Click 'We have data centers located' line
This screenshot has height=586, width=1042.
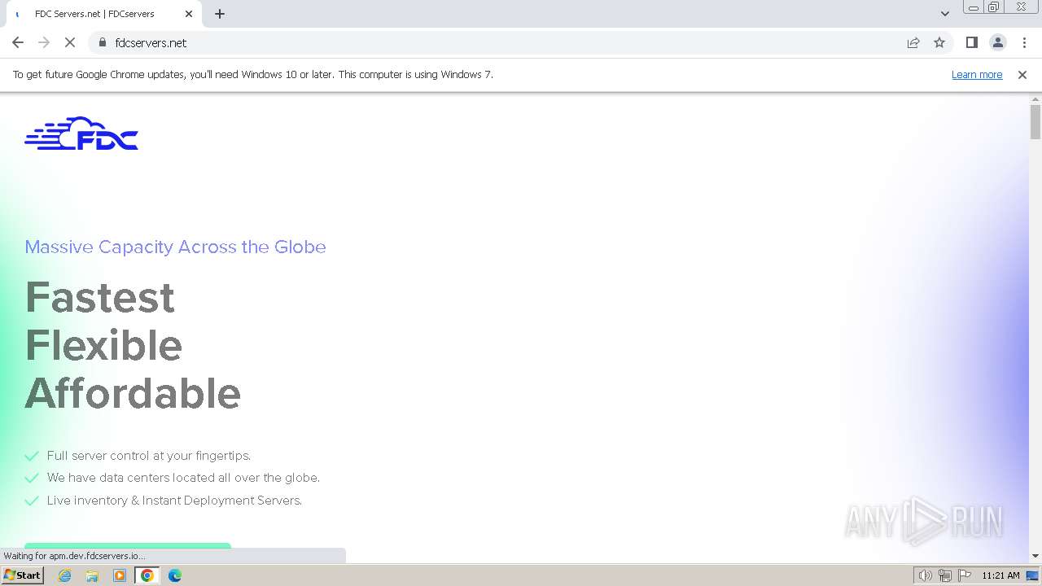[183, 478]
